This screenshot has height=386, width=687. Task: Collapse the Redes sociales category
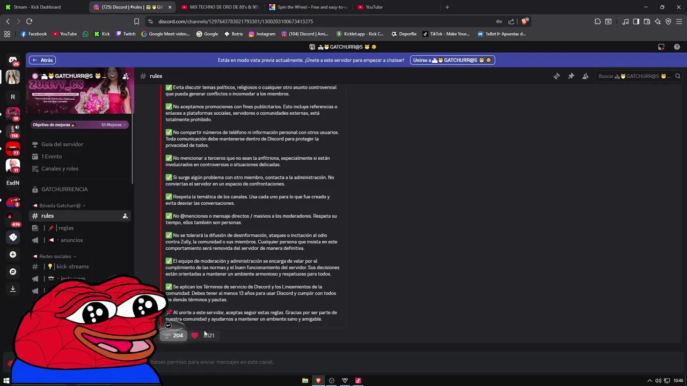(54, 256)
